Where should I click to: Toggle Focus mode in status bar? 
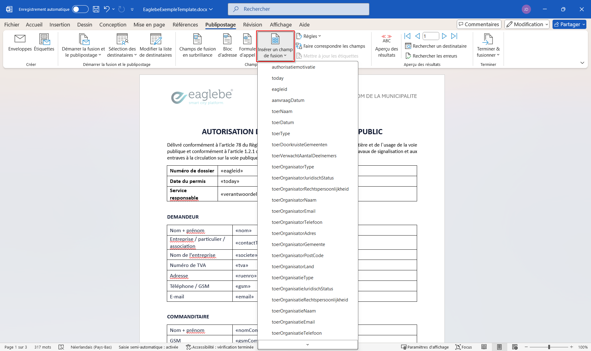pos(464,347)
